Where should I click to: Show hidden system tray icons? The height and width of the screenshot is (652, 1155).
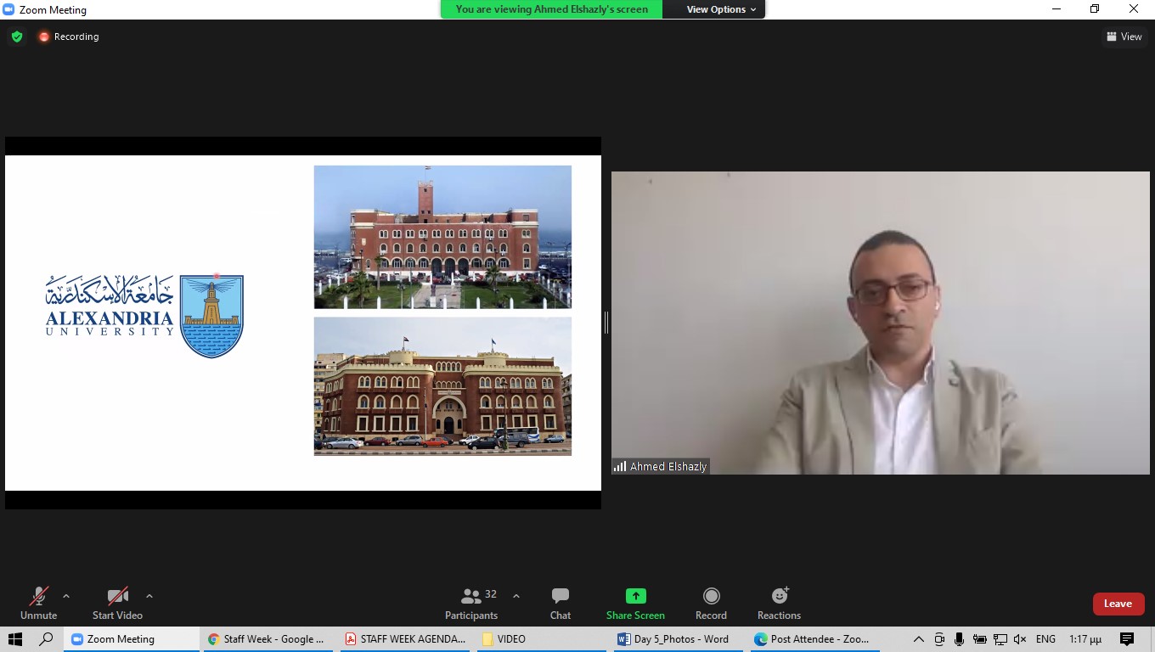[x=919, y=639]
